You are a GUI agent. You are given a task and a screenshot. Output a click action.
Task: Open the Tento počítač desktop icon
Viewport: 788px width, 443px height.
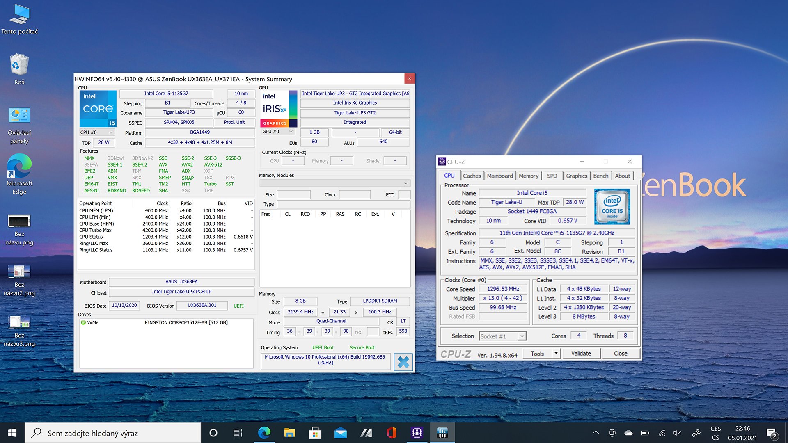(19, 19)
